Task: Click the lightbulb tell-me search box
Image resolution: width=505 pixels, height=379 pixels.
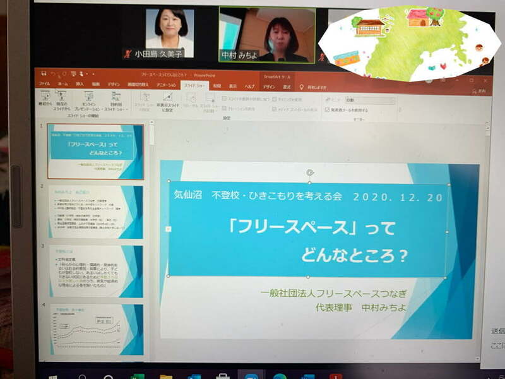Action: [x=313, y=87]
